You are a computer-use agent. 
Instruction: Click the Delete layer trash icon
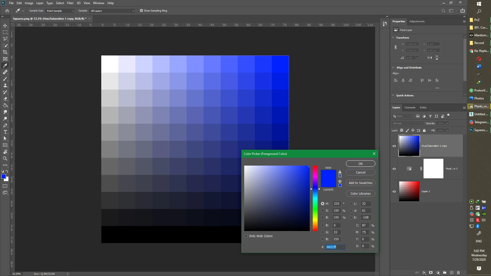click(x=458, y=273)
